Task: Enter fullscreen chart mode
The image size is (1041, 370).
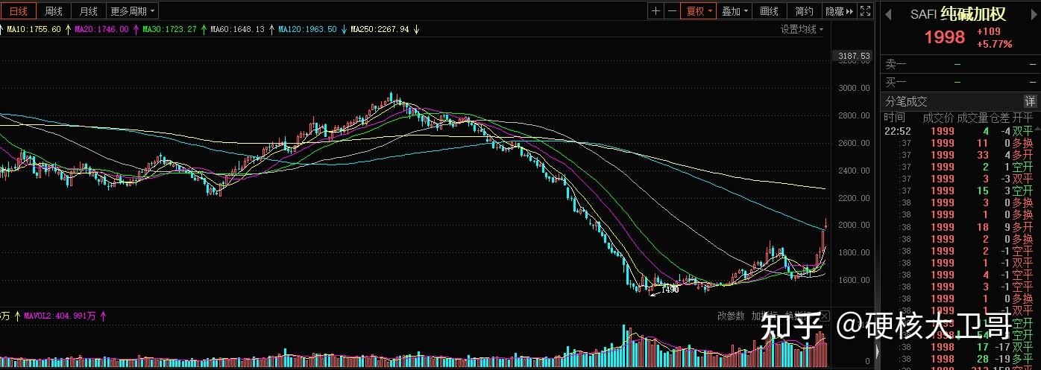Action: coord(865,11)
